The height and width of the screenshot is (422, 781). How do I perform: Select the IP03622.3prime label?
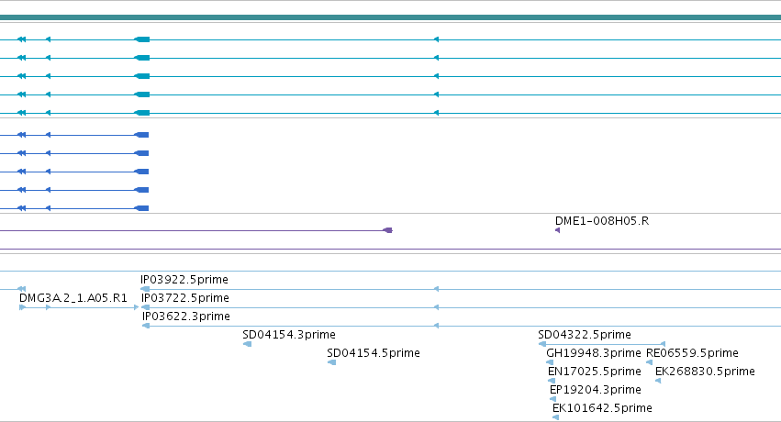click(185, 316)
